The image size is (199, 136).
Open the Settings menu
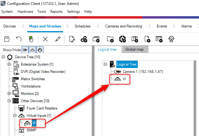pyautogui.click(x=73, y=12)
